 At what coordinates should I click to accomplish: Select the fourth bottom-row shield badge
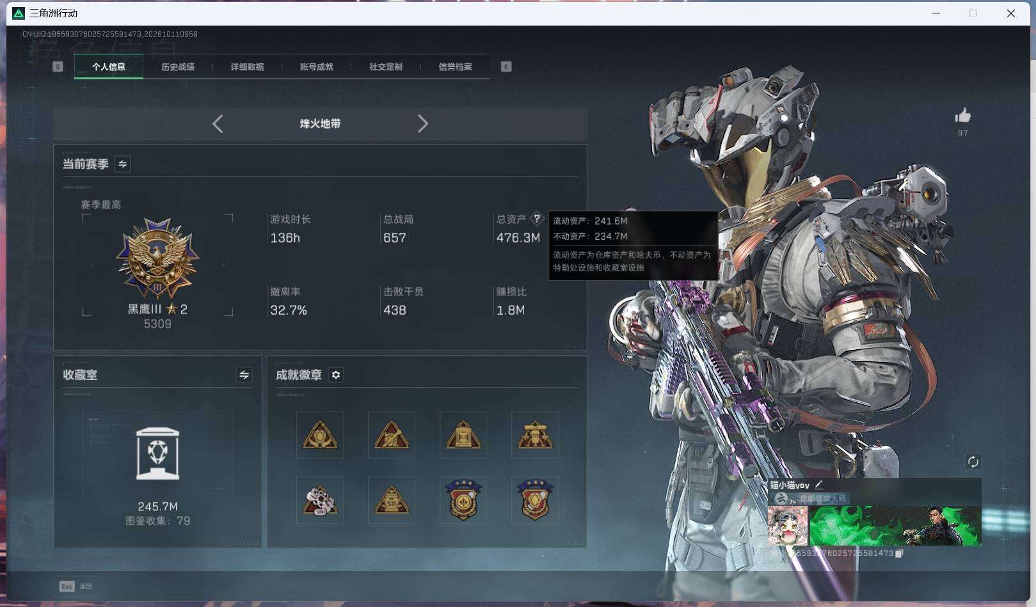tap(535, 500)
